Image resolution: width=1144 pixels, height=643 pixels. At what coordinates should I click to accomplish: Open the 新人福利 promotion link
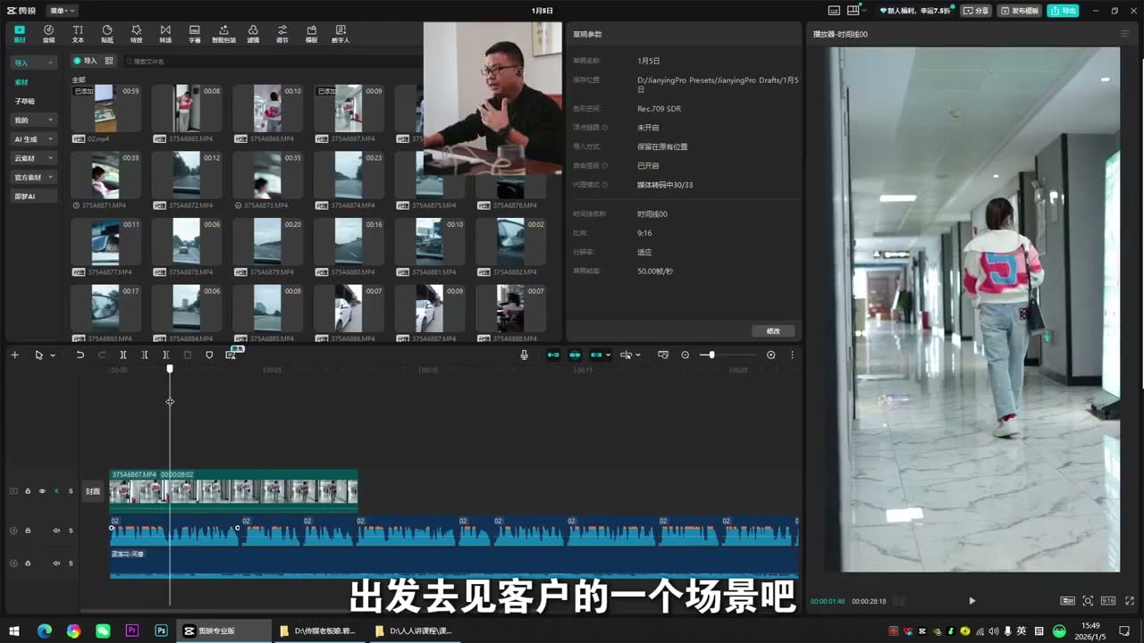point(917,11)
